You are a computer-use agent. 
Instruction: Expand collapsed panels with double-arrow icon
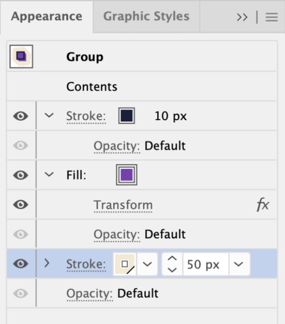pos(242,18)
